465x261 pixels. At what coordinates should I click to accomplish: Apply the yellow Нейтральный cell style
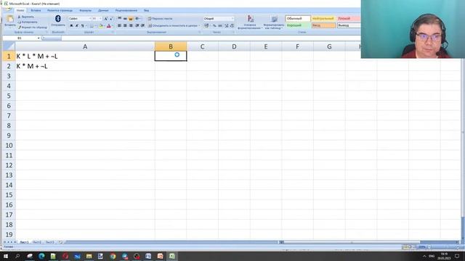[x=323, y=19]
